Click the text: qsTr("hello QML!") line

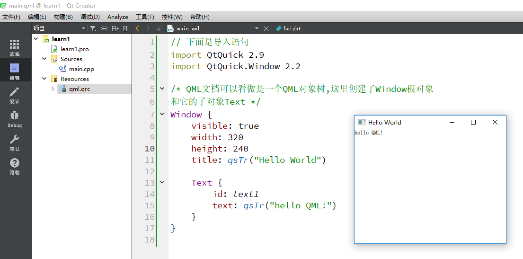point(274,205)
